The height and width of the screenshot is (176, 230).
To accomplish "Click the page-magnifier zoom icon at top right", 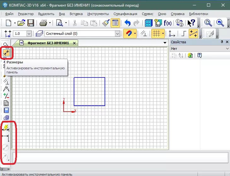I will (208, 23).
